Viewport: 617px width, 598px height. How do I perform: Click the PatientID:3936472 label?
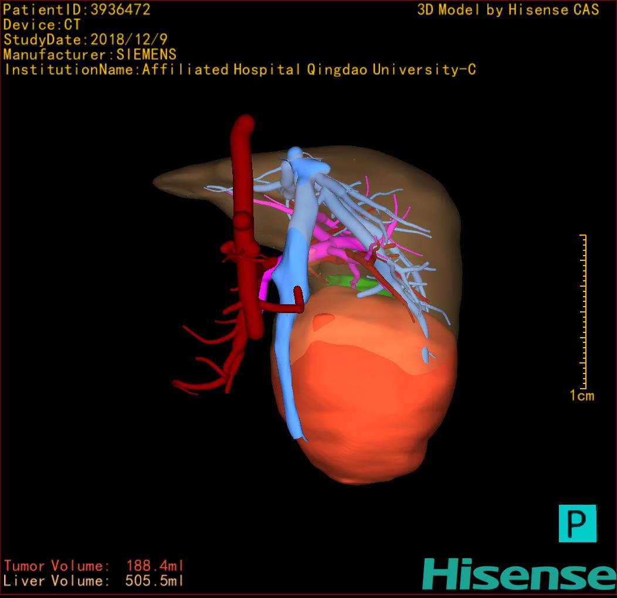(77, 10)
